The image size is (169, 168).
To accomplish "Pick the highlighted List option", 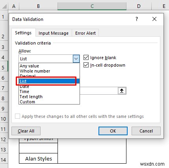I will pos(49,81).
